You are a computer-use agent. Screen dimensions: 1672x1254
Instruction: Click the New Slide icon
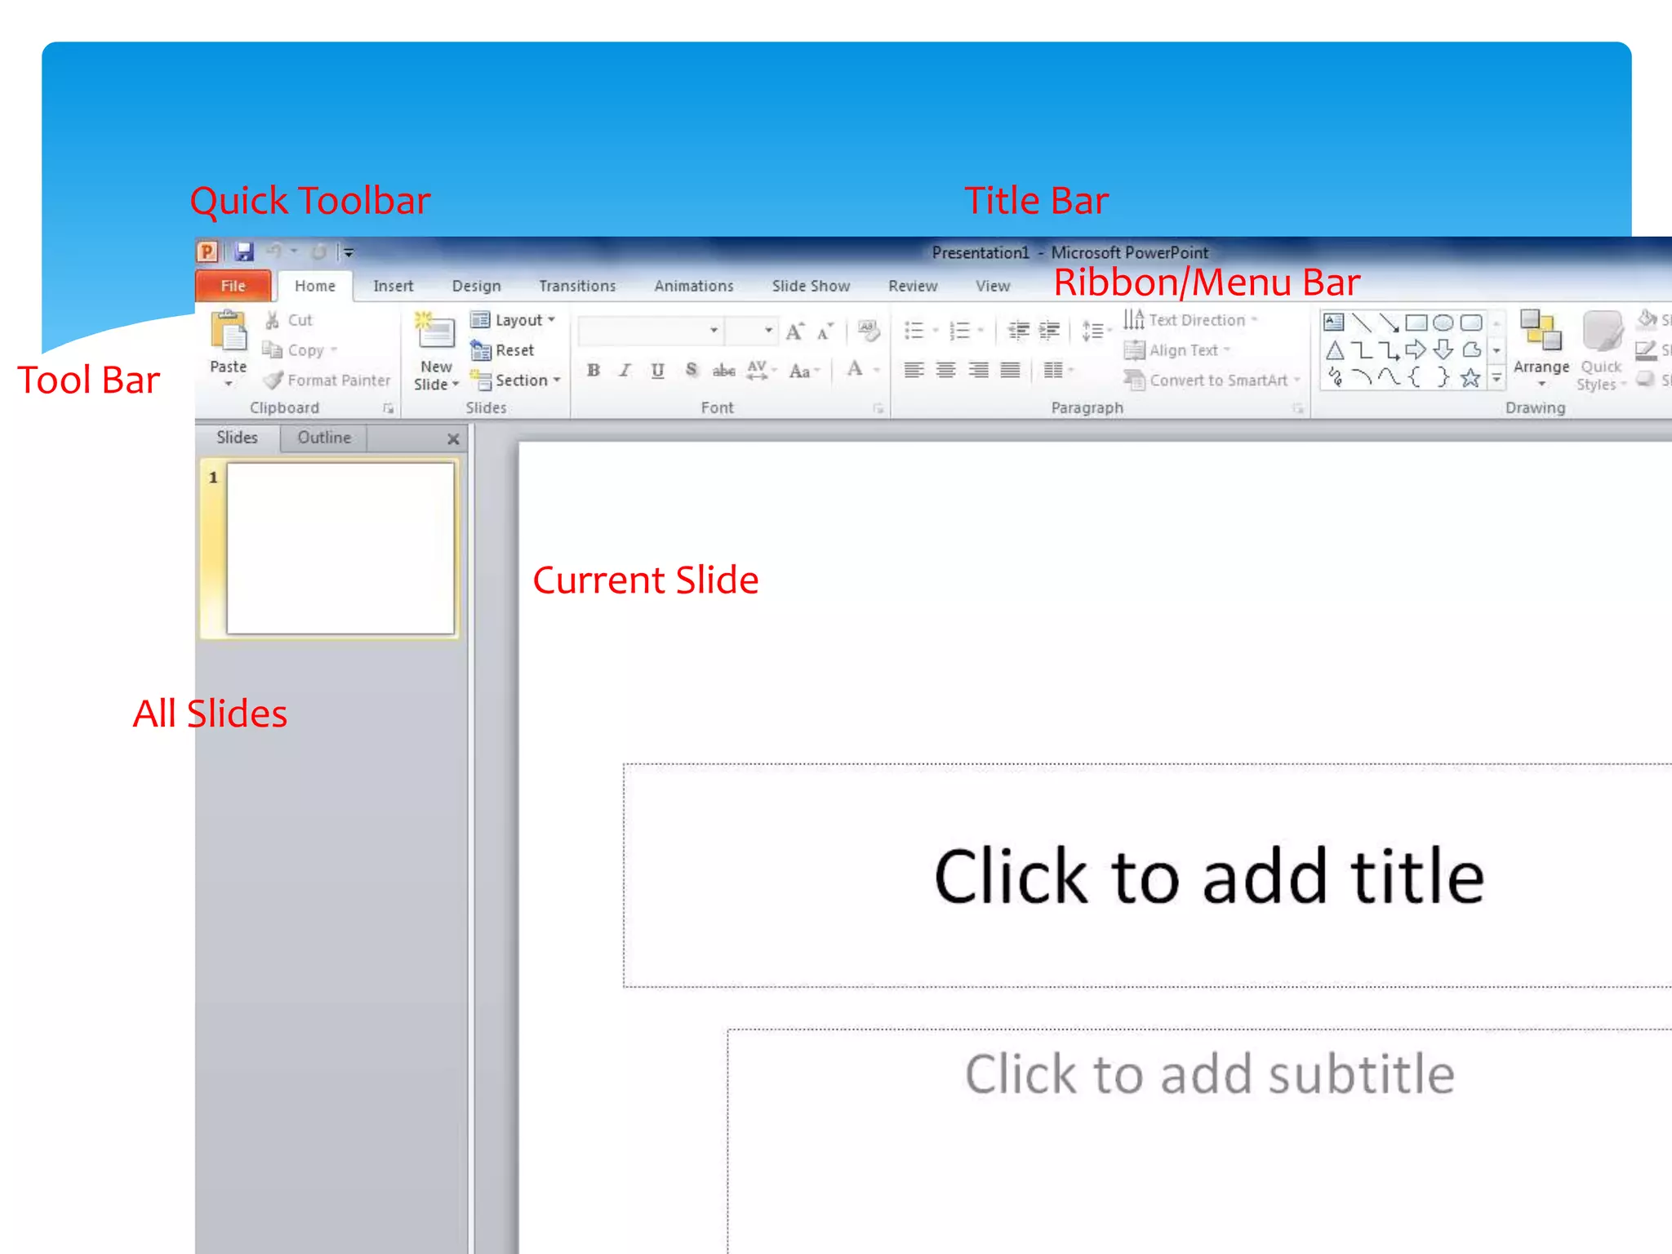pos(435,332)
